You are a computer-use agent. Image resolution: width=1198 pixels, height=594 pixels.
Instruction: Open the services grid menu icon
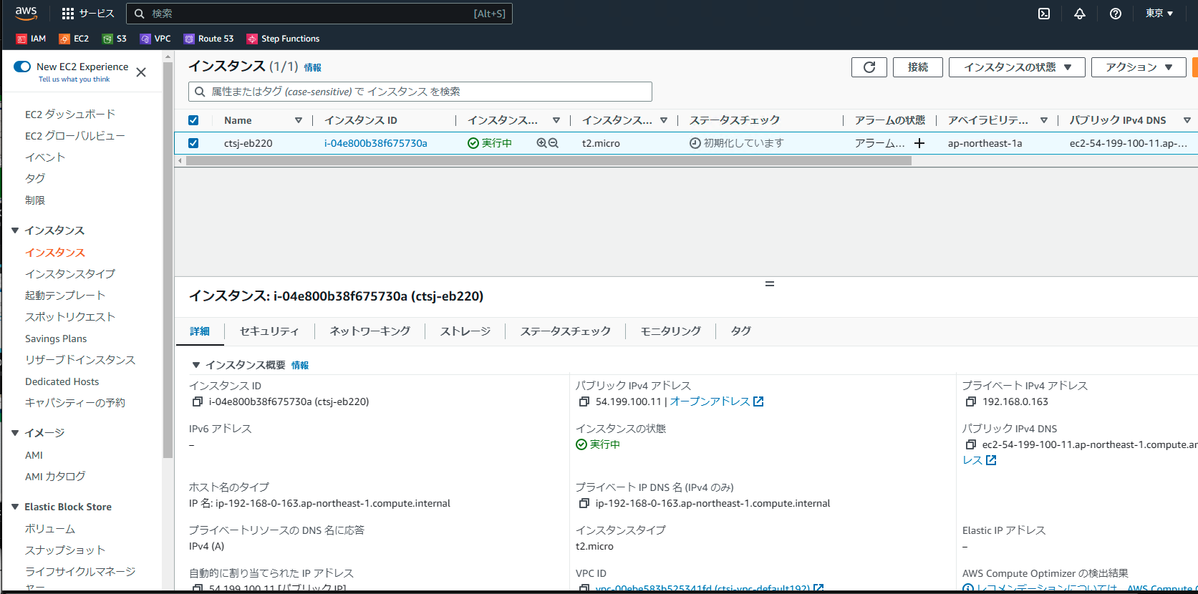point(68,14)
